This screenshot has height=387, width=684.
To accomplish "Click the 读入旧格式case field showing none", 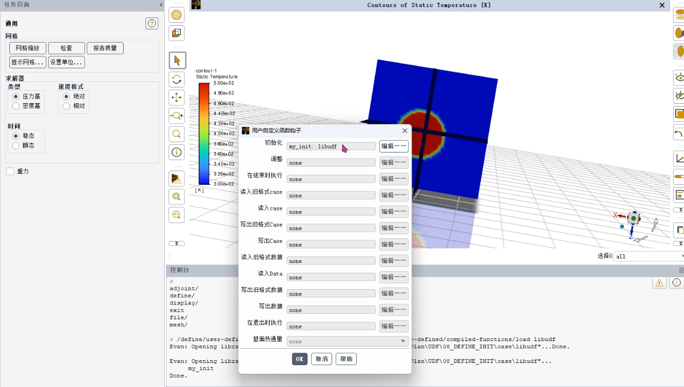I will 331,196.
